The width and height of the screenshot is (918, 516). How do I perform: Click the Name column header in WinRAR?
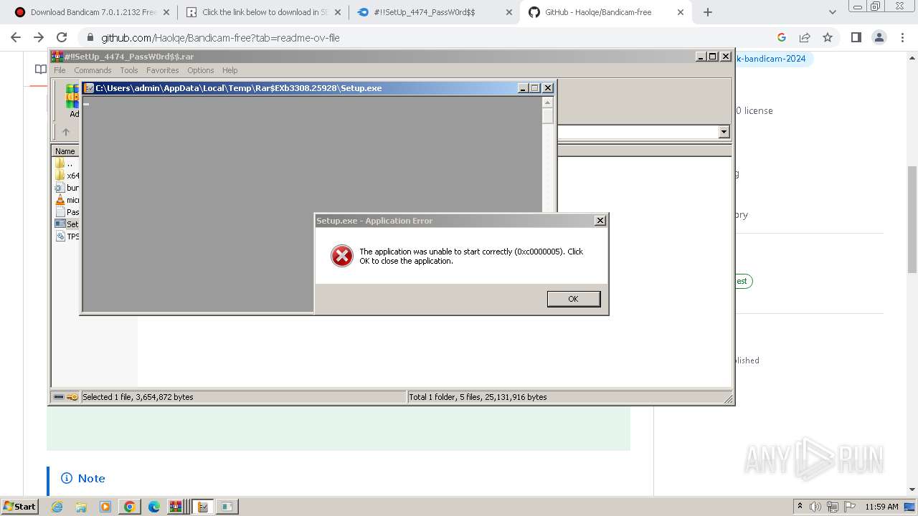point(65,151)
